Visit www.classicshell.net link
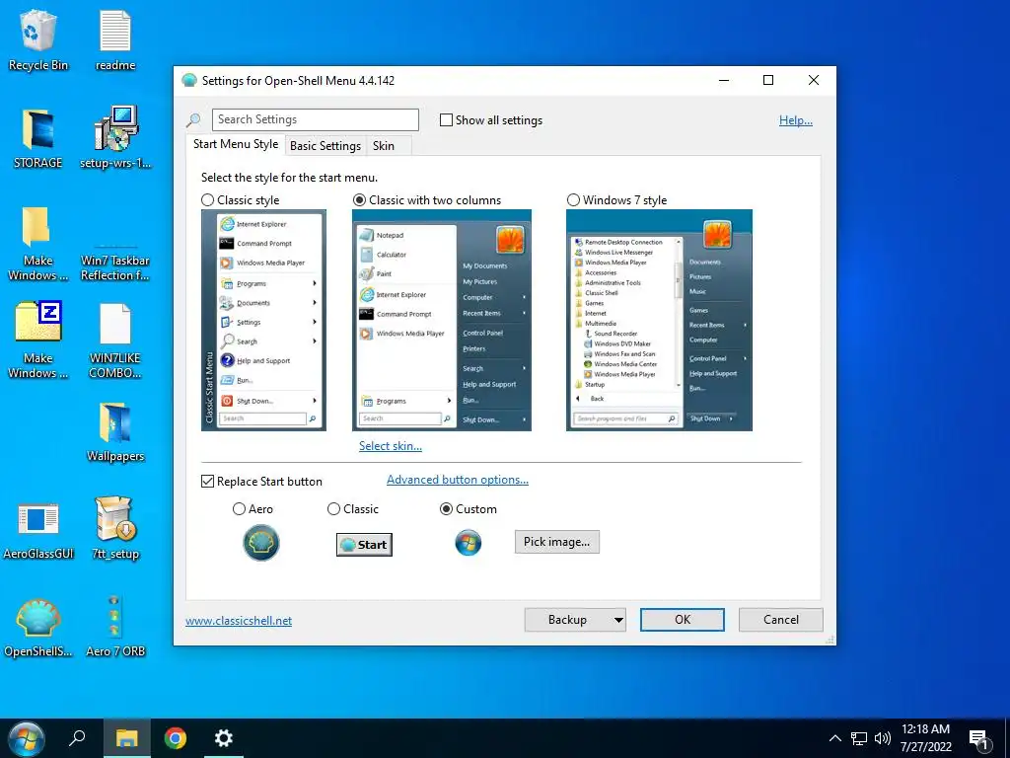 [239, 621]
